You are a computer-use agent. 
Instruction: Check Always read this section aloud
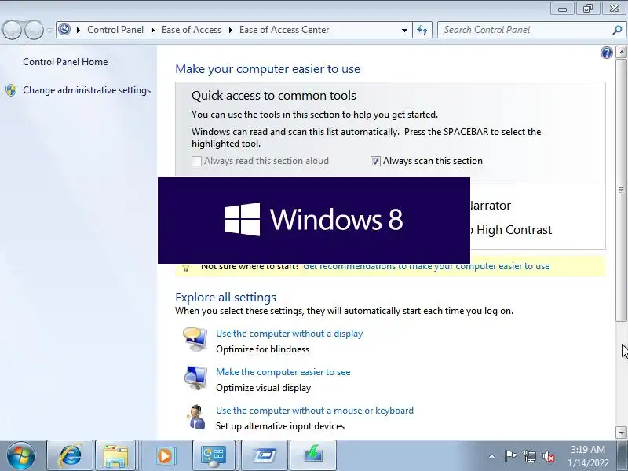[x=196, y=161]
